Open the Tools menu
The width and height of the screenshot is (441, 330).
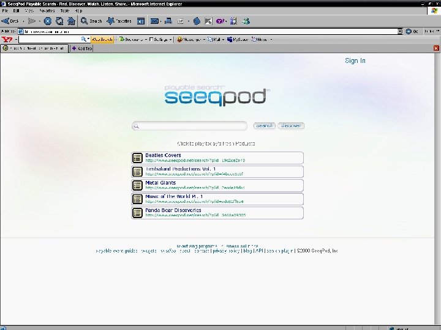point(65,10)
